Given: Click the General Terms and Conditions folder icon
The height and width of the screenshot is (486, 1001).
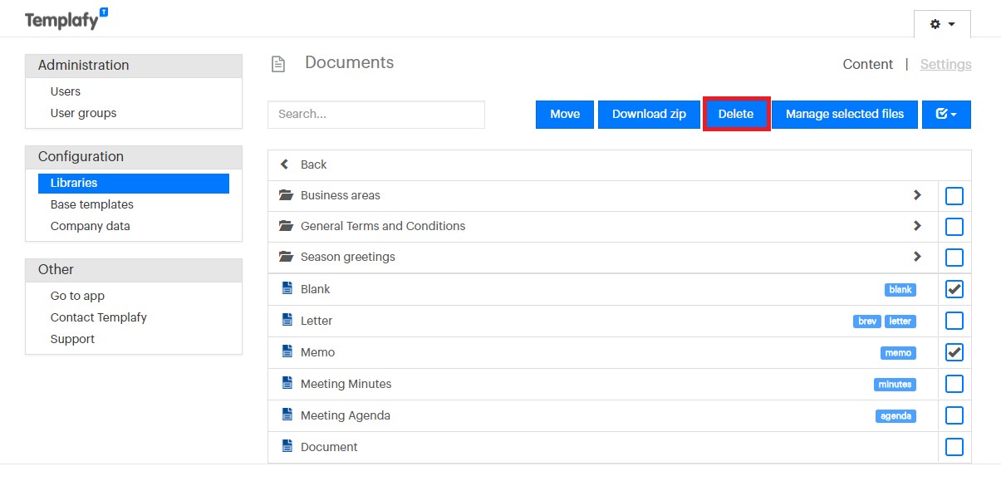Looking at the screenshot, I should [x=287, y=226].
